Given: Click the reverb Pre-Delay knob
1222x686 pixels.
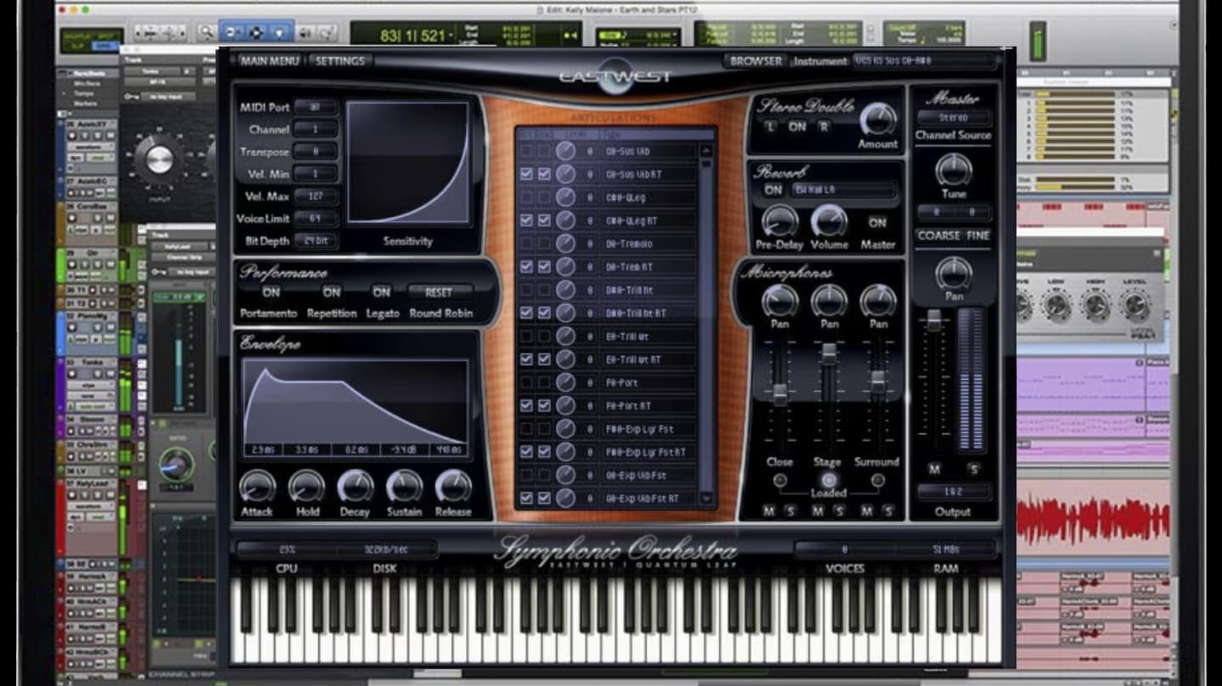Looking at the screenshot, I should 779,221.
